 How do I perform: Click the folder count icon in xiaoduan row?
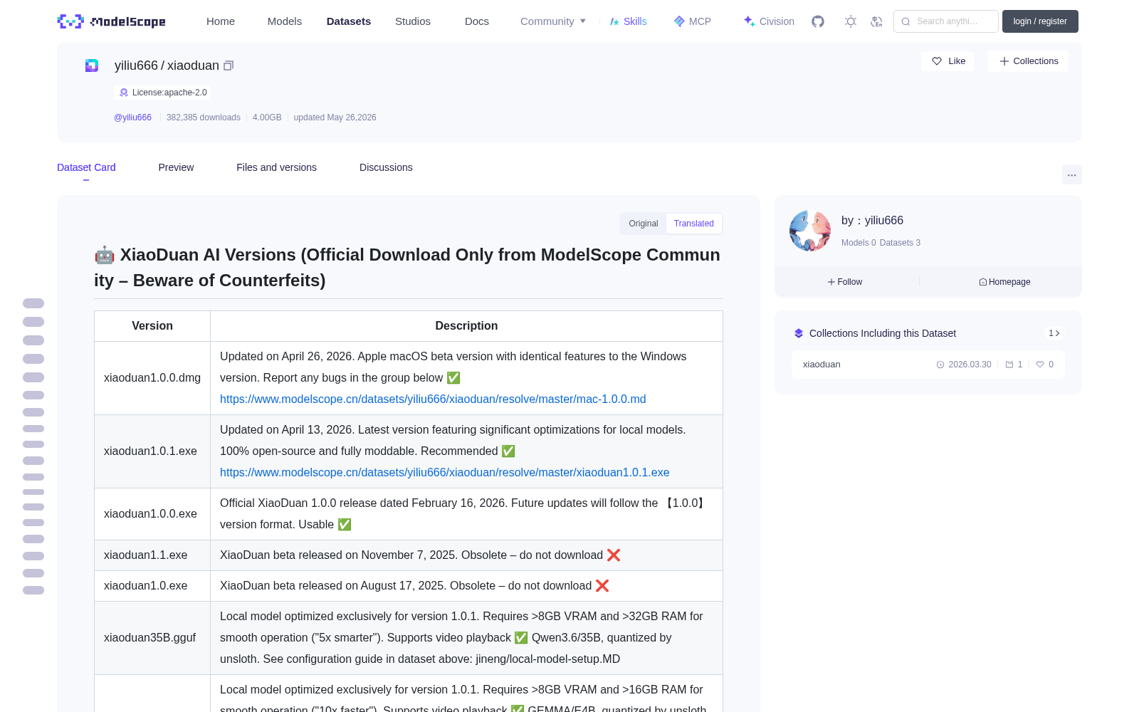click(x=1009, y=365)
